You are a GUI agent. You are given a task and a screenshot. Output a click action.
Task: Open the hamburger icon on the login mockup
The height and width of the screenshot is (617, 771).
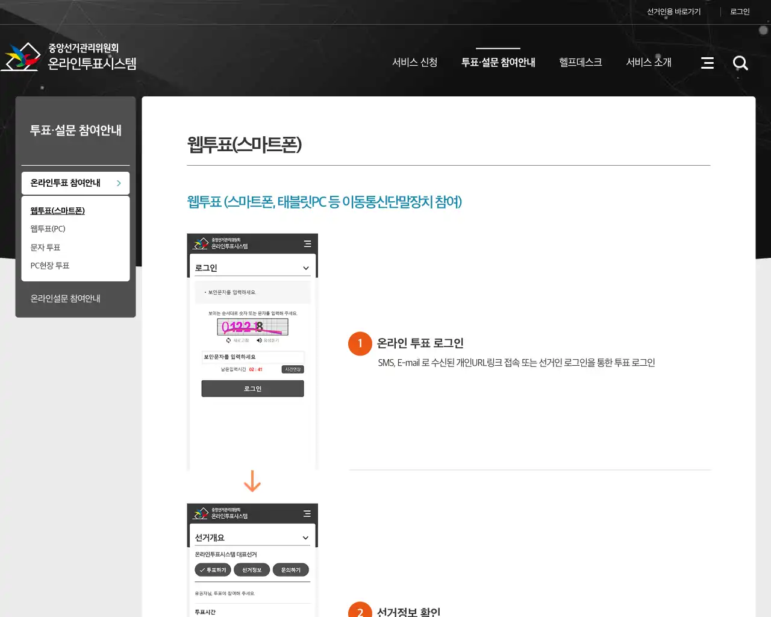point(308,243)
